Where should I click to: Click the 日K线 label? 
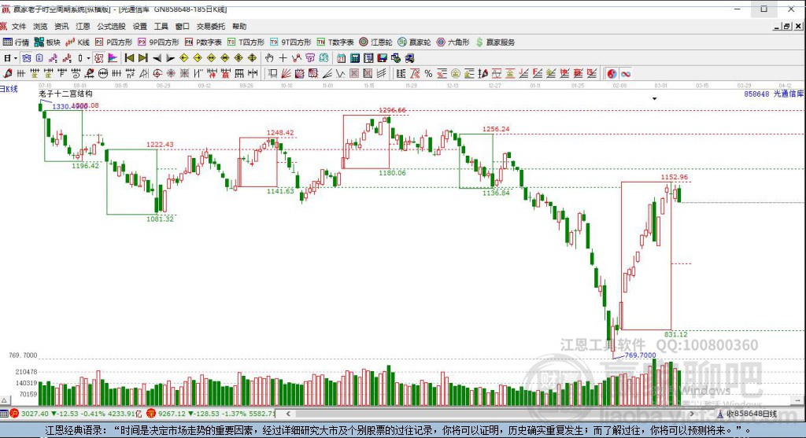coord(9,89)
